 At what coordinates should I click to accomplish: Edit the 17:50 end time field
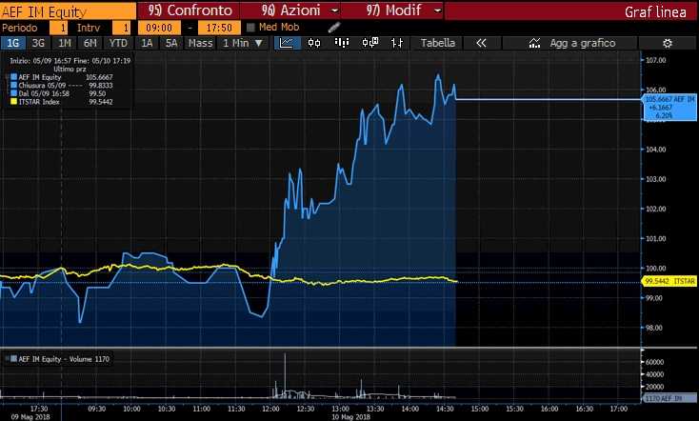219,28
